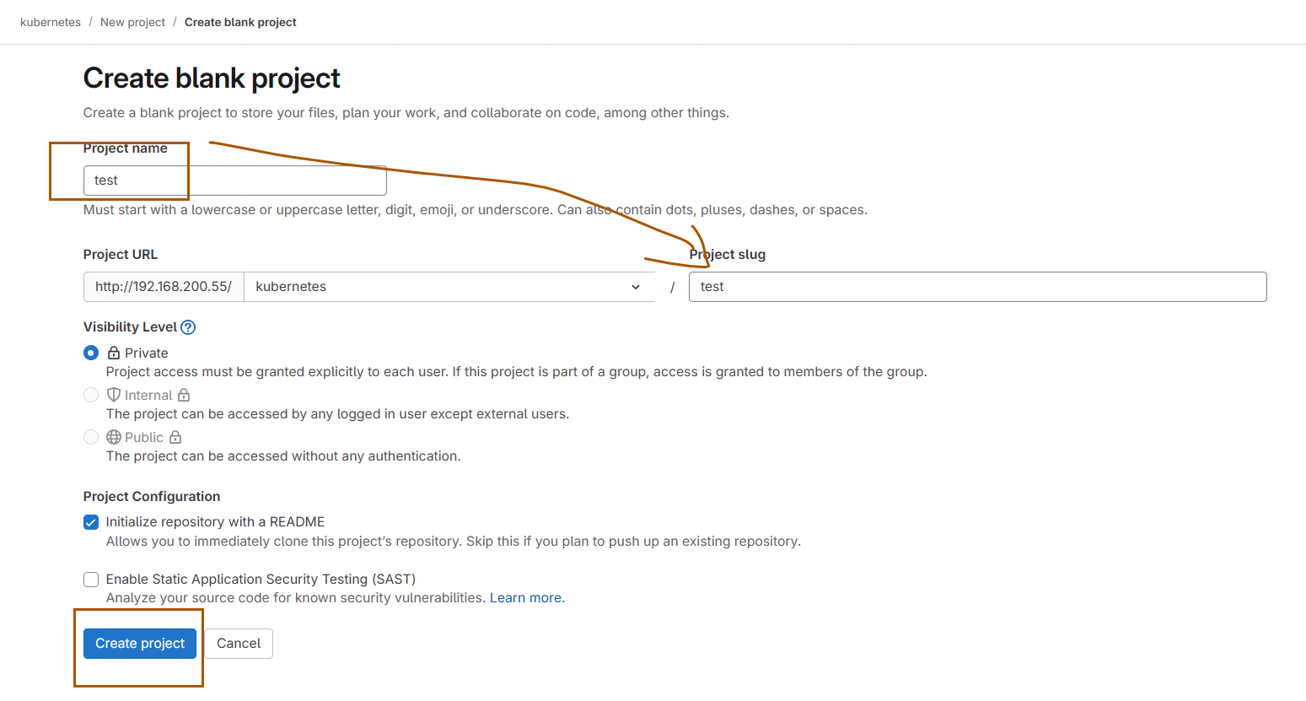Click the Create project button
This screenshot has width=1306, height=701.
tap(140, 644)
